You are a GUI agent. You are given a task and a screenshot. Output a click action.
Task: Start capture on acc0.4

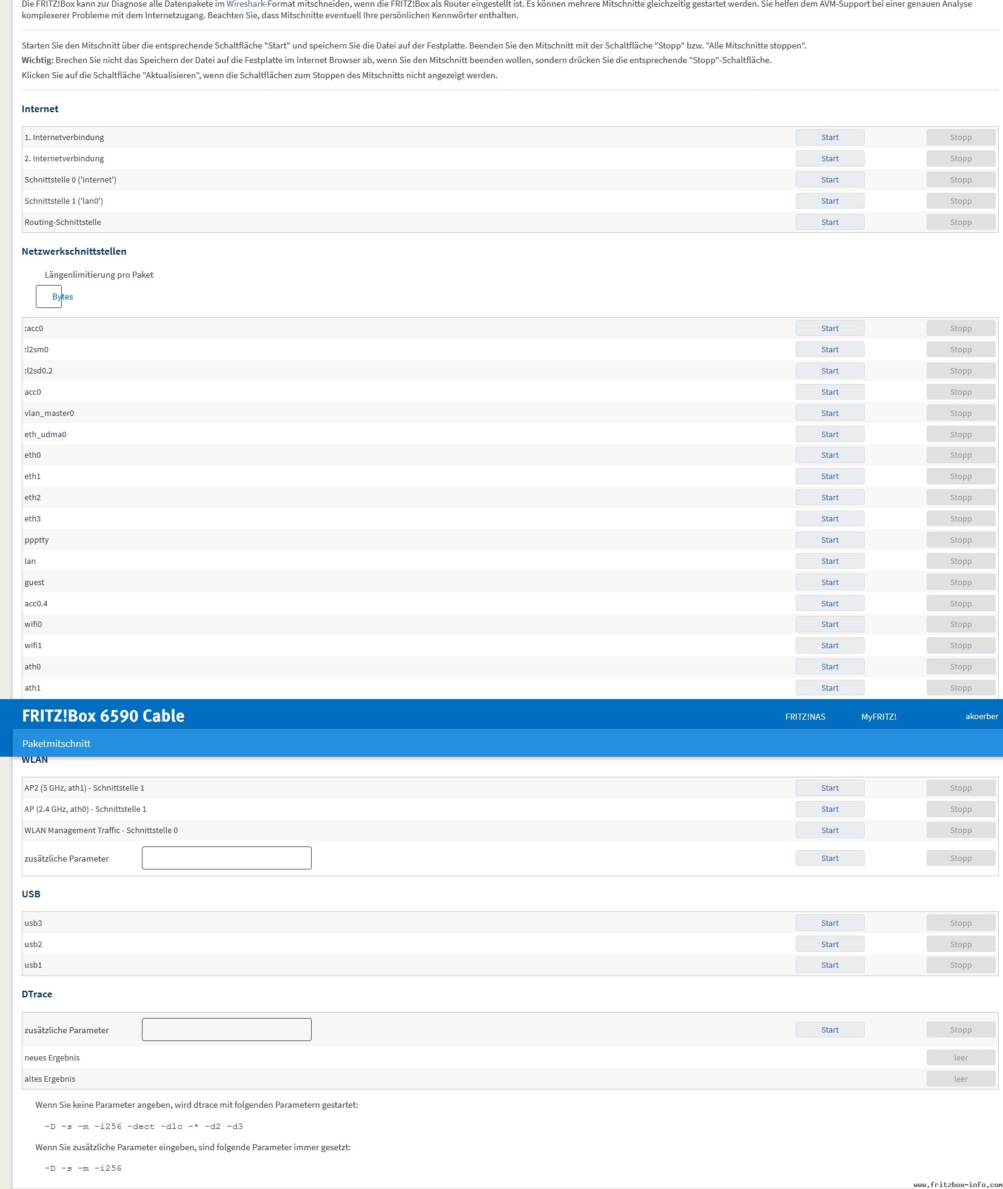(x=830, y=604)
